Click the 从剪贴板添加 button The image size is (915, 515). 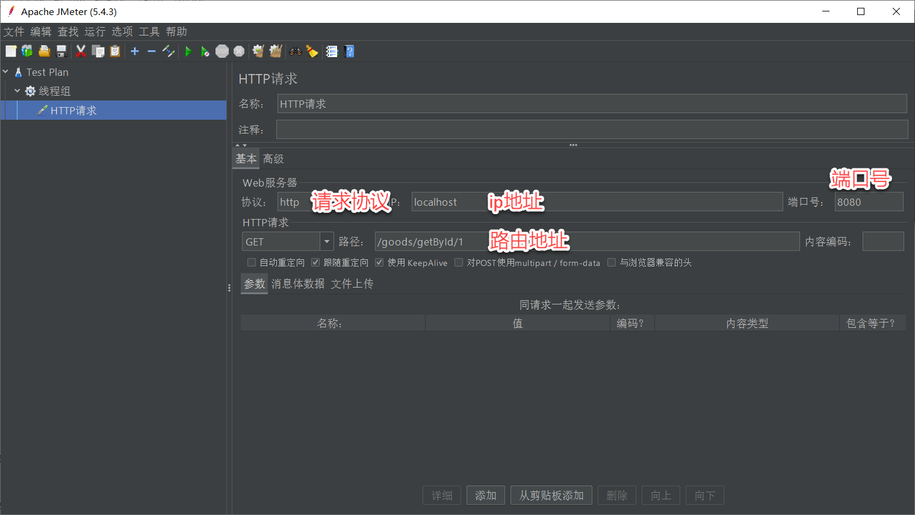tap(551, 496)
